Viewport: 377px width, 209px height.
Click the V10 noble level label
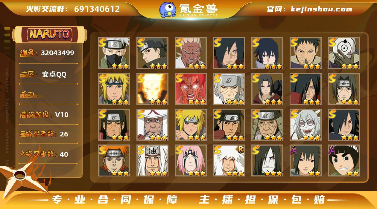click(x=62, y=115)
